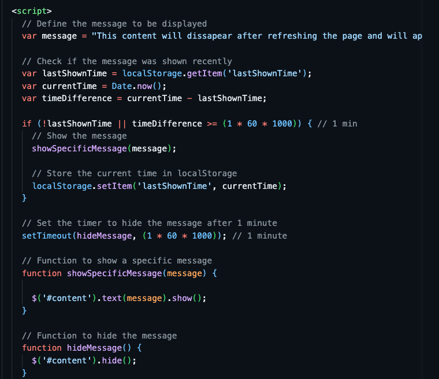Click the comment "Define the message to be displayed"

coord(114,24)
